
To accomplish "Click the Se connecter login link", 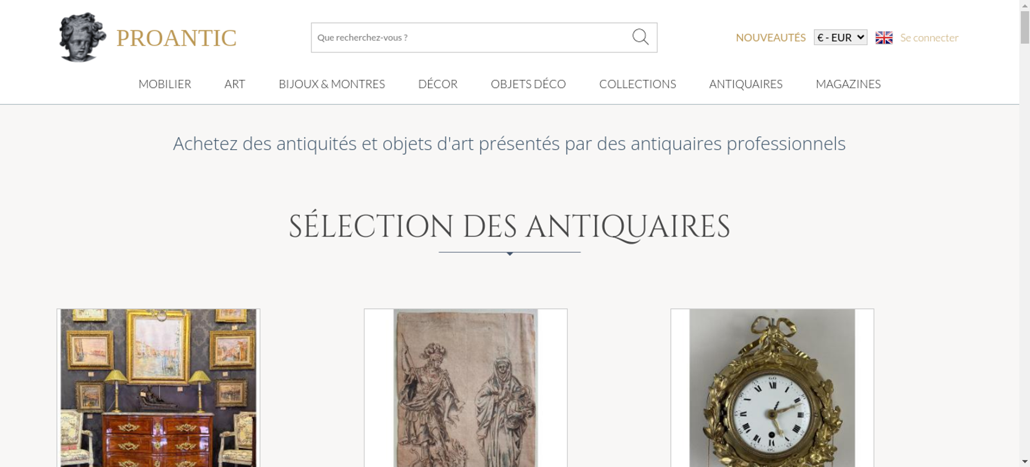I will coord(929,38).
